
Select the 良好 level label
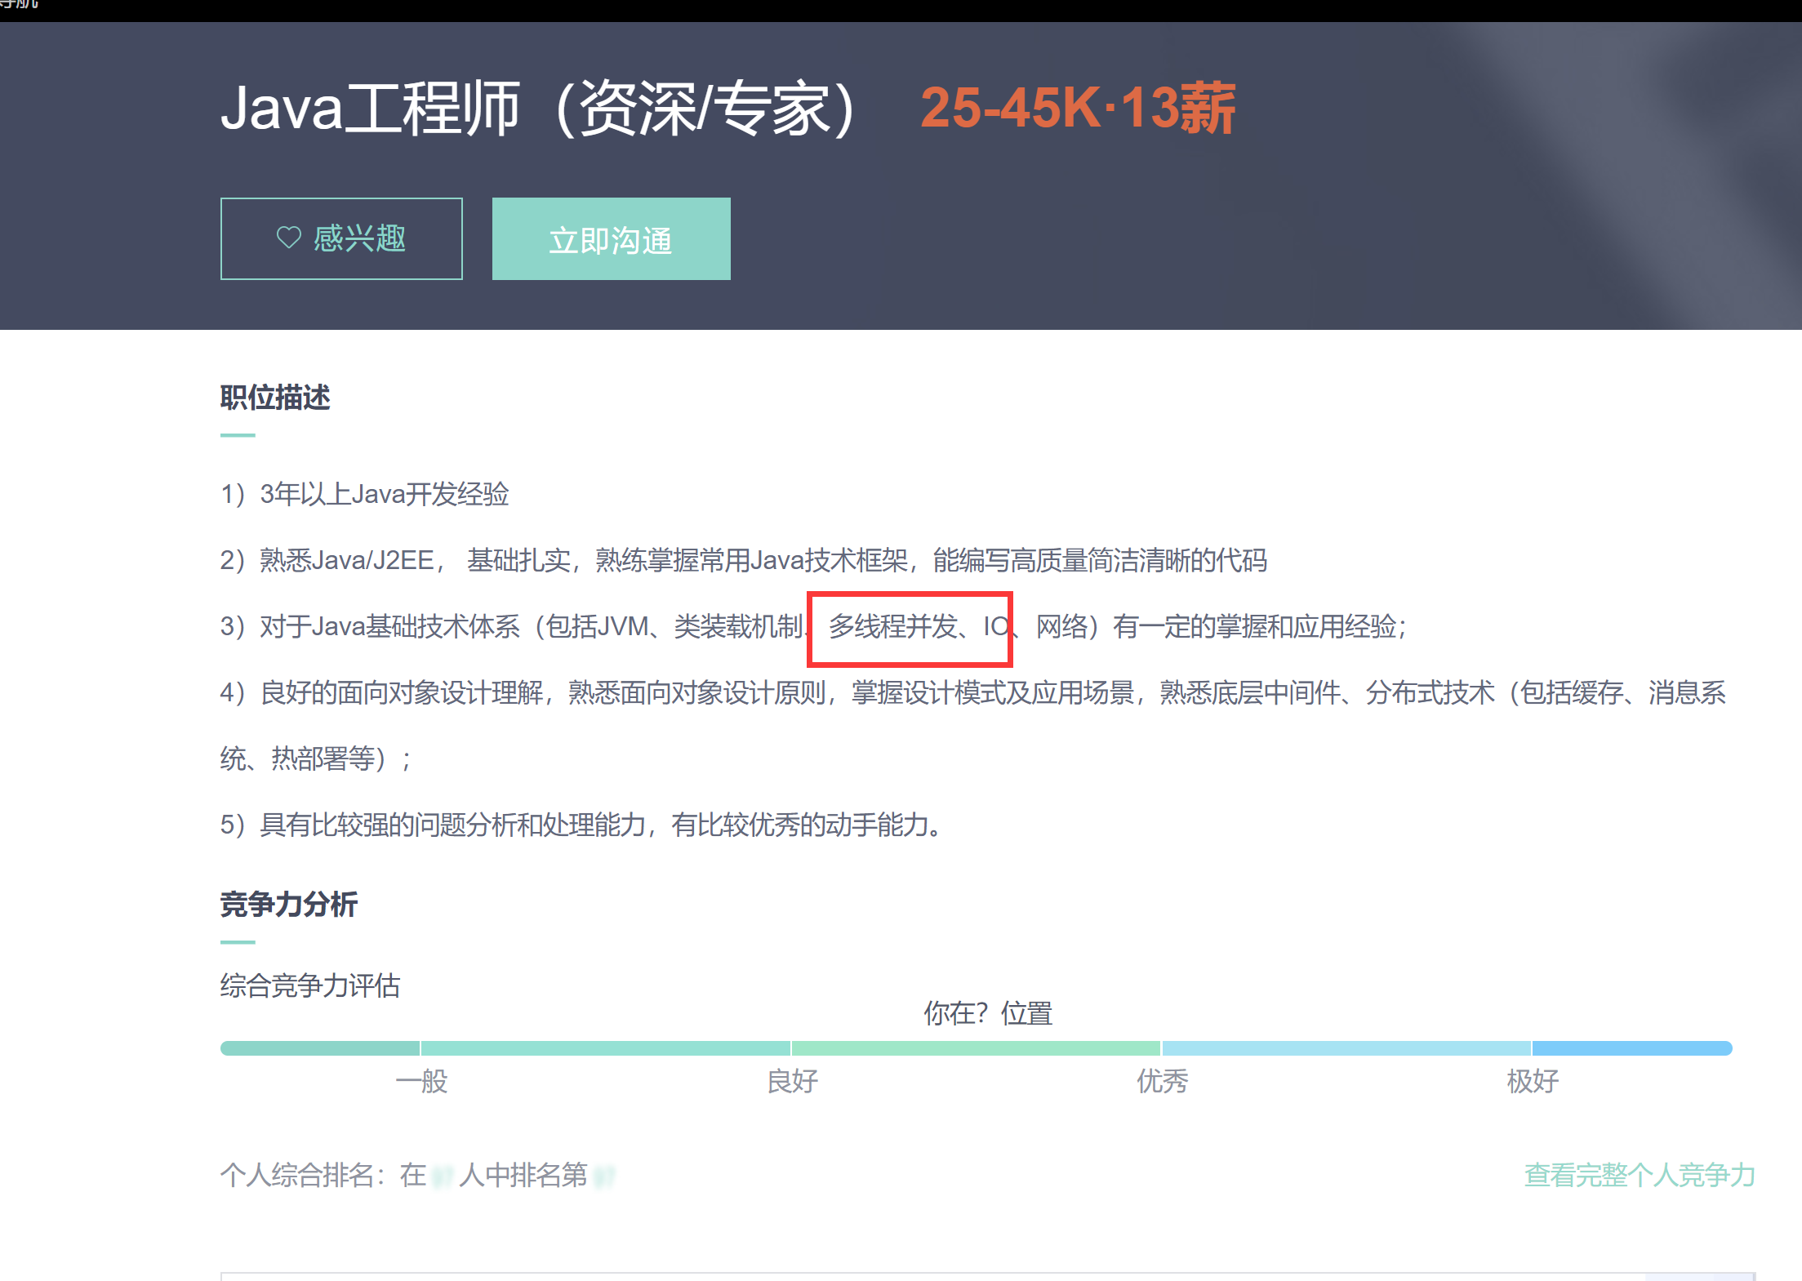pyautogui.click(x=792, y=1081)
